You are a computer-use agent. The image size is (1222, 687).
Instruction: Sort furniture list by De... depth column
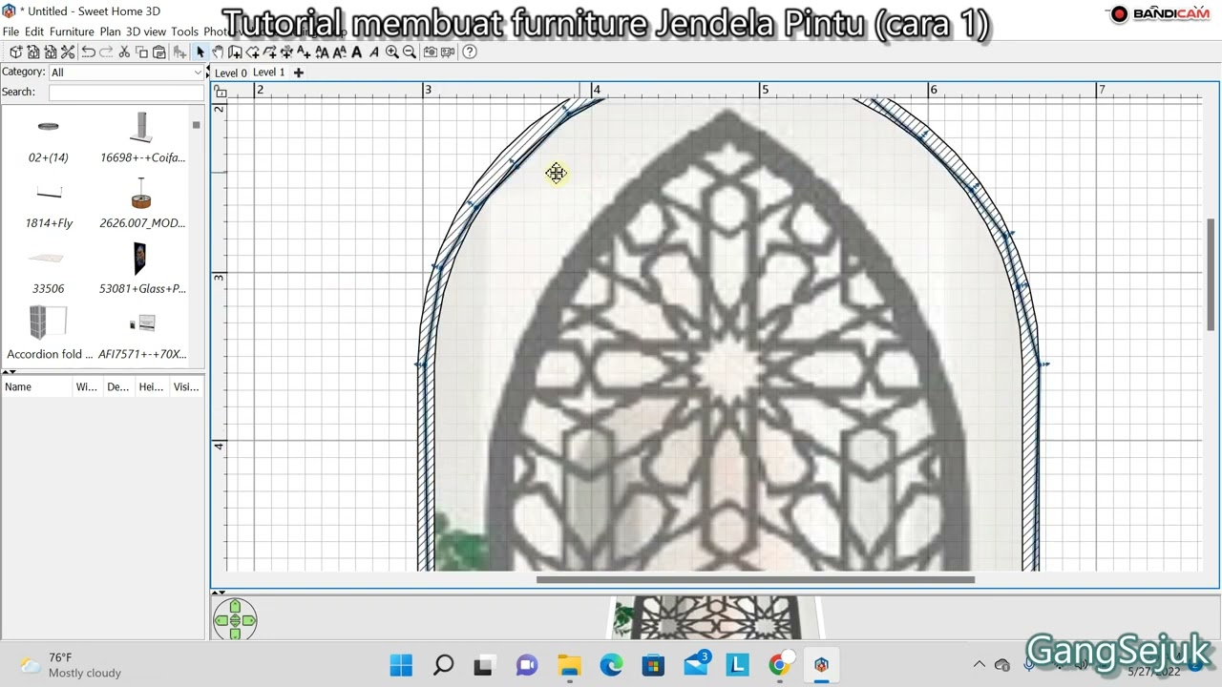[117, 386]
